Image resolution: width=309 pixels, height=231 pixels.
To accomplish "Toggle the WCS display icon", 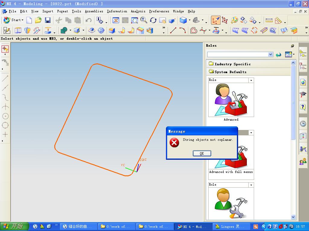I will [x=215, y=20].
